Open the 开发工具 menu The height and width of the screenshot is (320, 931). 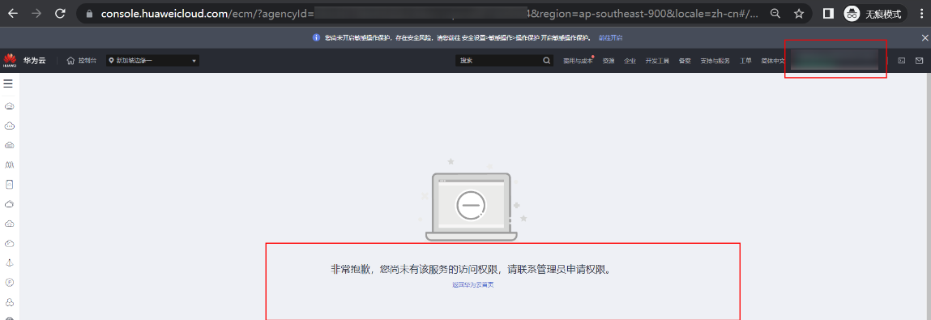[x=657, y=61]
